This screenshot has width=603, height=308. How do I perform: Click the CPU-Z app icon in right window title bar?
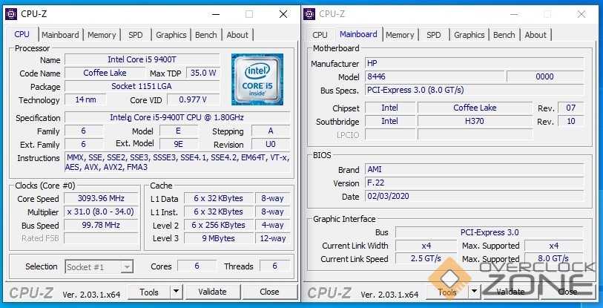coord(309,14)
